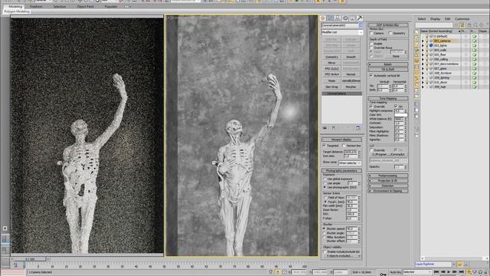Image resolution: width=490 pixels, height=276 pixels.
Task: Toggle Motion blur Geometry checkbox
Action: click(x=390, y=33)
